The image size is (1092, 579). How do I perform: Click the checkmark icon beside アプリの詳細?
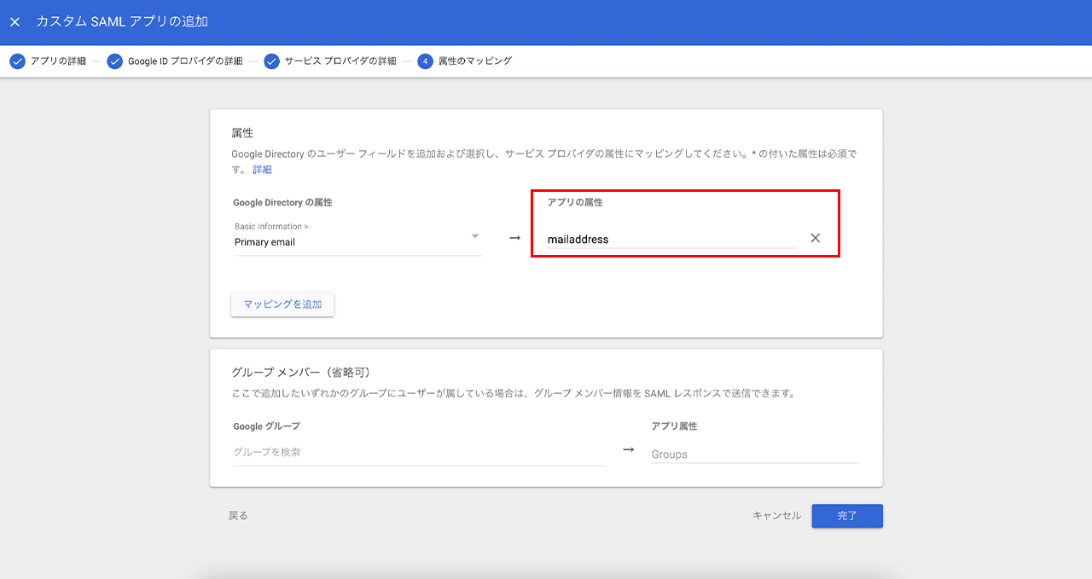17,61
